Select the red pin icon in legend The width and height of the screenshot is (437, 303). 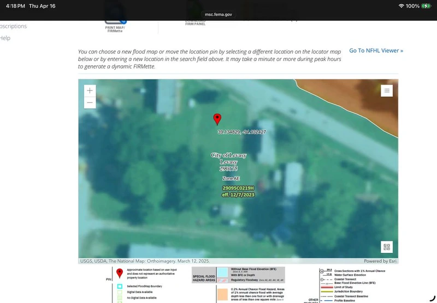[x=120, y=273]
